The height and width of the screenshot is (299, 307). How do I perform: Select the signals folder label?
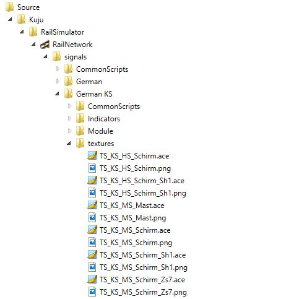tap(76, 57)
